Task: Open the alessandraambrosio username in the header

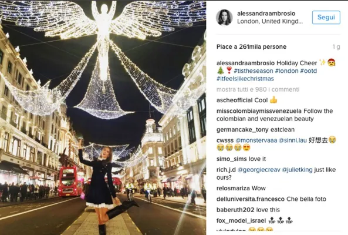Action: (x=266, y=14)
